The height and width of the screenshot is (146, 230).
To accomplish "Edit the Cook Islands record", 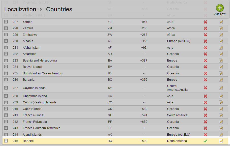I will click(221, 109).
